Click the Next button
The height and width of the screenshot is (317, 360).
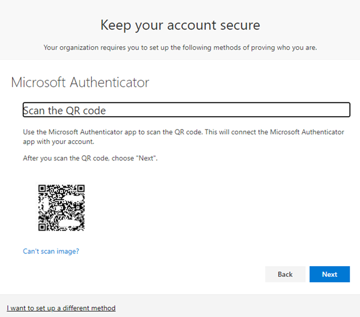pyautogui.click(x=329, y=274)
